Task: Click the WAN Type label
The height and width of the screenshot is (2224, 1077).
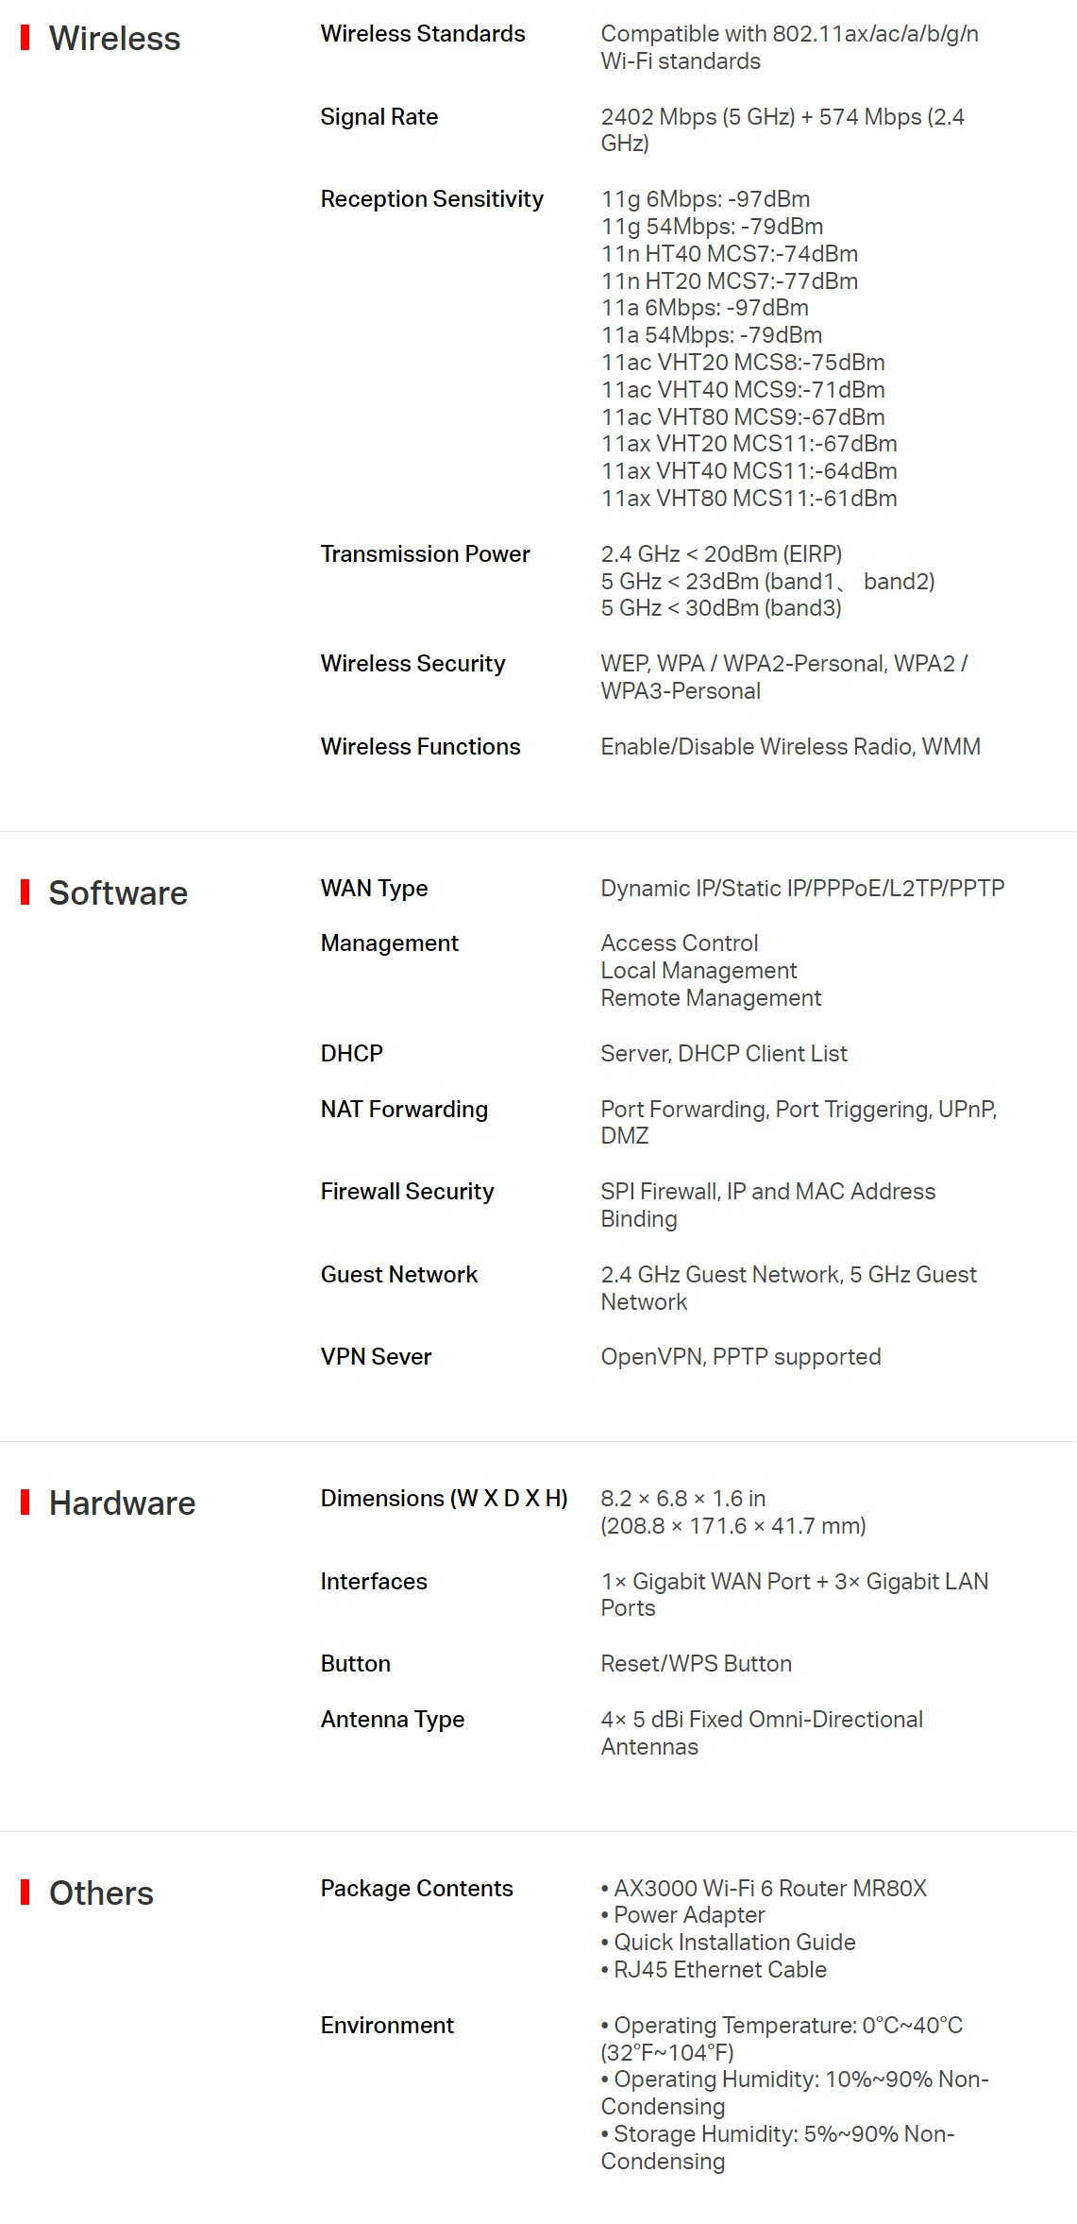Action: click(x=375, y=889)
